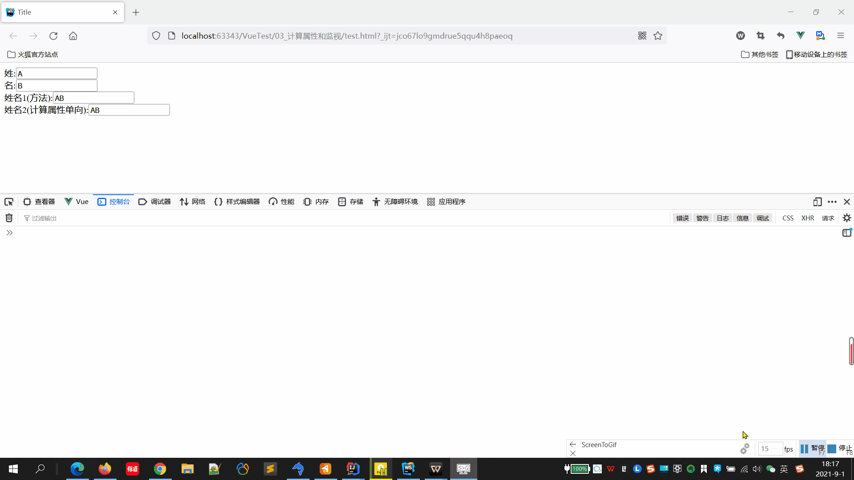This screenshot has height=480, width=854.
Task: Toggle responsive design mode icon
Action: pos(817,202)
